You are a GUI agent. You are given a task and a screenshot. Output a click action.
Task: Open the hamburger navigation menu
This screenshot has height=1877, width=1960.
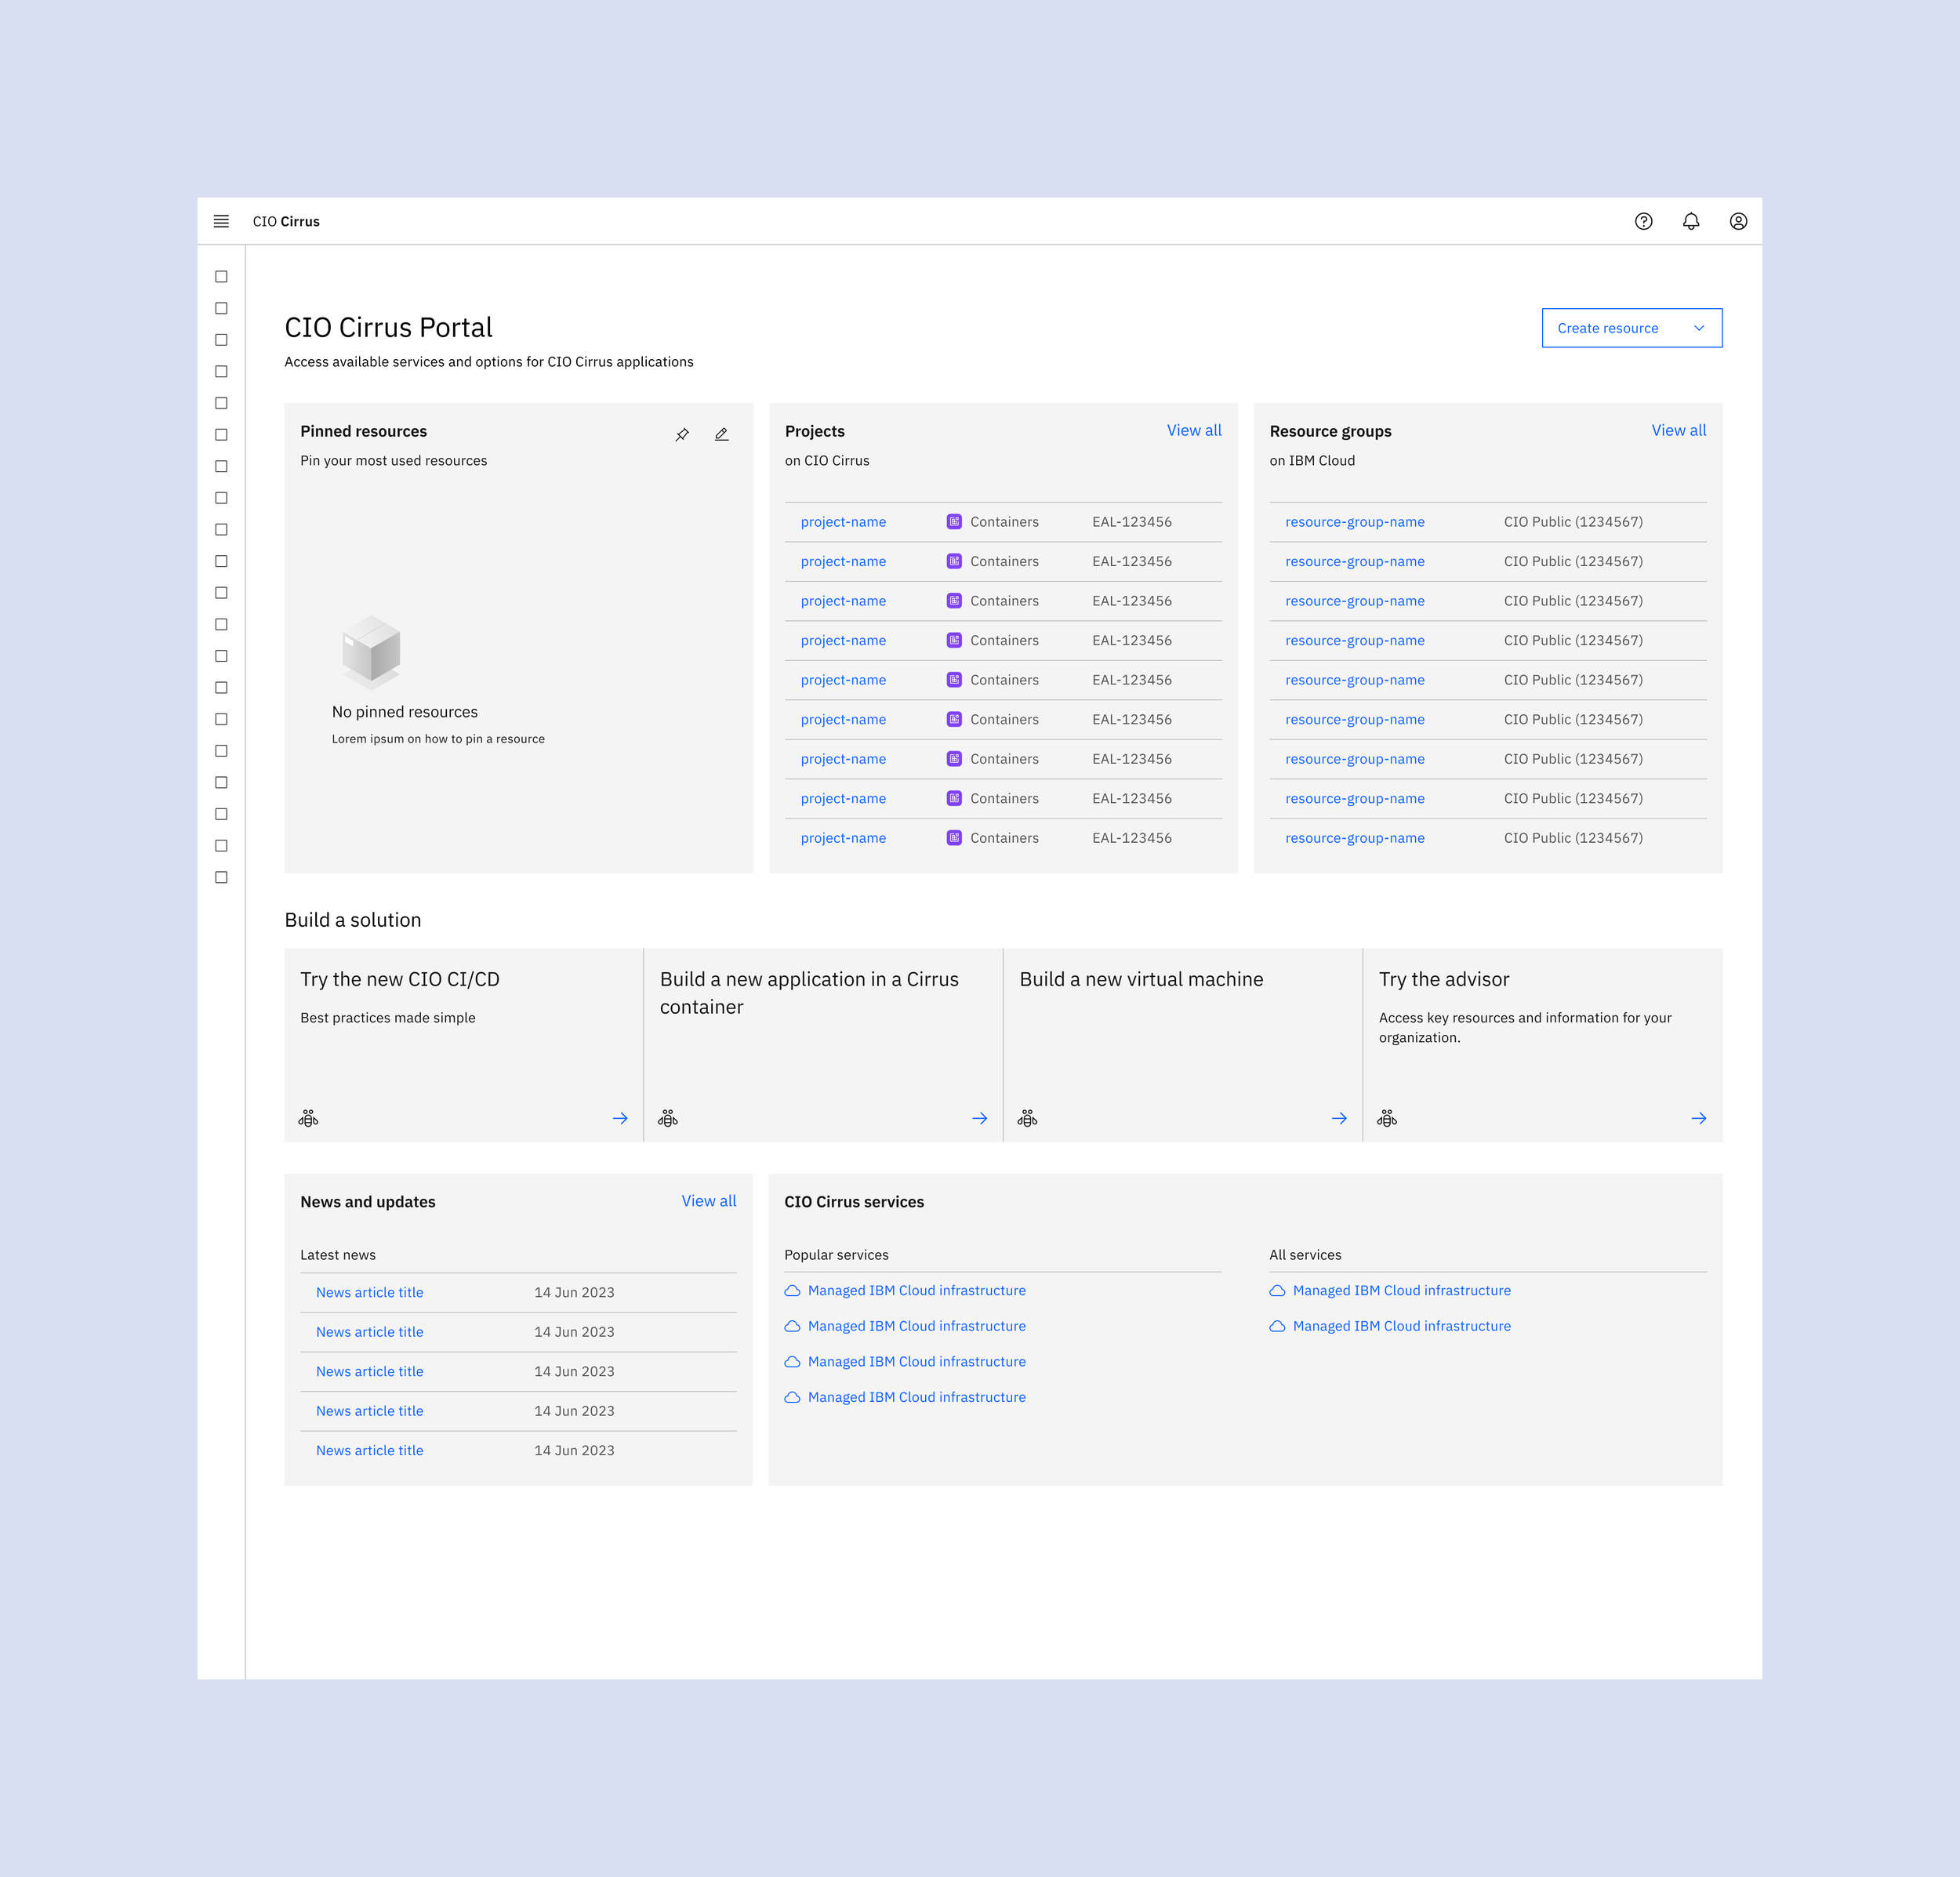point(221,221)
